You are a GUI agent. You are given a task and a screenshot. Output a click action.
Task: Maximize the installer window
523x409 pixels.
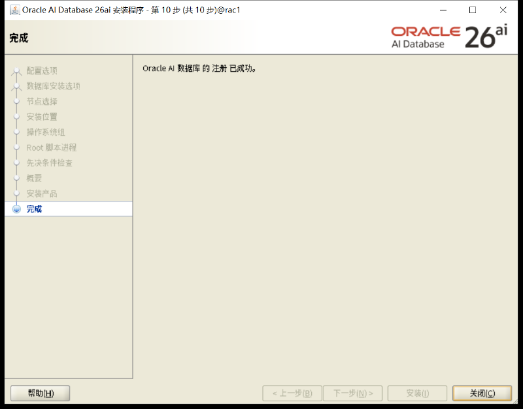(x=473, y=10)
